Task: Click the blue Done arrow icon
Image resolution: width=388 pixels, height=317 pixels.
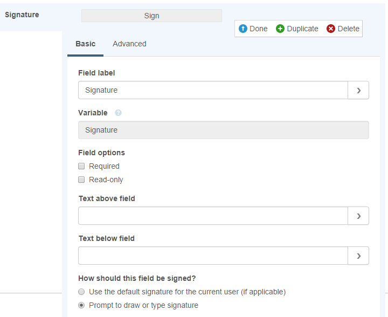Action: pos(242,29)
